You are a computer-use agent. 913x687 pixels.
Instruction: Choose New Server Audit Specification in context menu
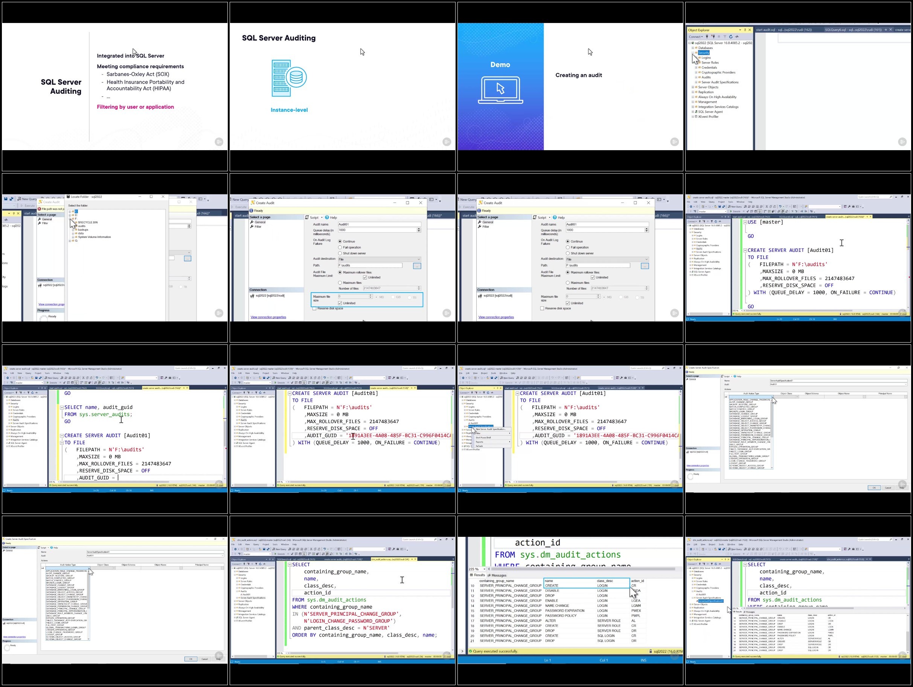click(x=491, y=429)
